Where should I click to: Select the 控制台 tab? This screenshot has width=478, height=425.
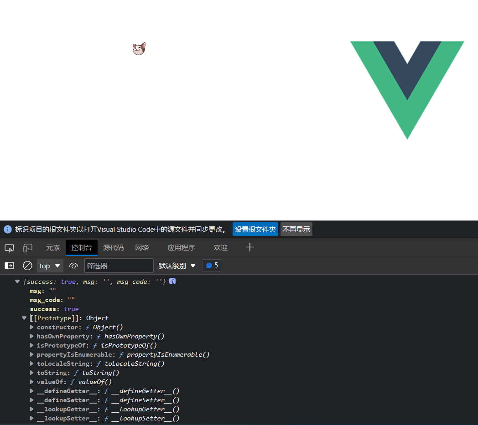coord(81,247)
